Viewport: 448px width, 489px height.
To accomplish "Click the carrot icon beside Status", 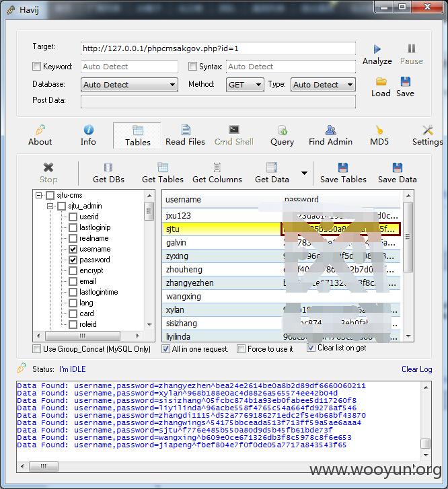I will 22,369.
